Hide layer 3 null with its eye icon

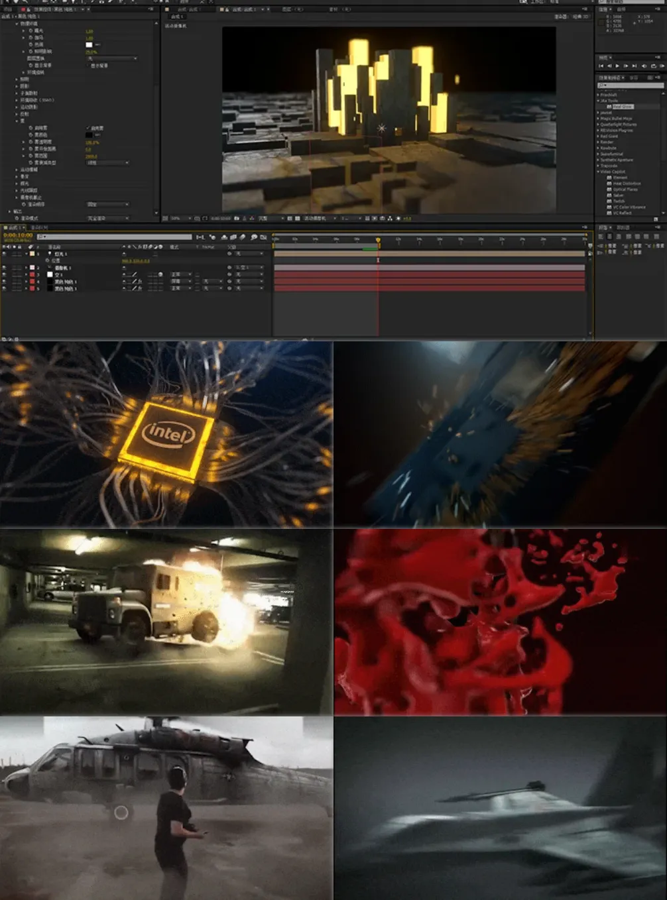click(x=5, y=274)
